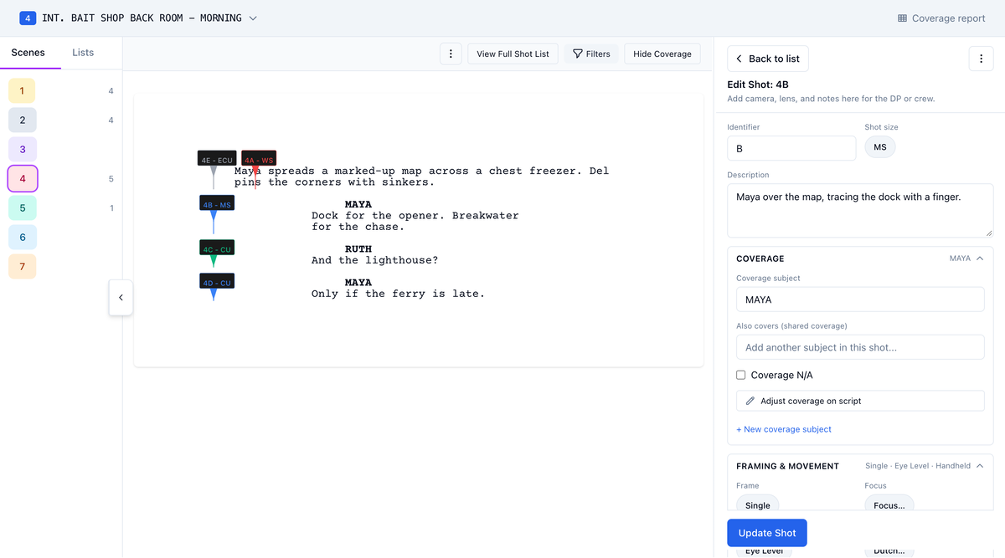Click Adjust coverage on script

point(860,401)
